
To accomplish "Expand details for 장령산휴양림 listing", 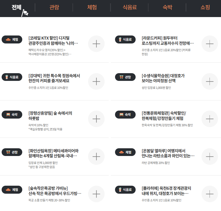I will pyautogui.click(x=96, y=119).
